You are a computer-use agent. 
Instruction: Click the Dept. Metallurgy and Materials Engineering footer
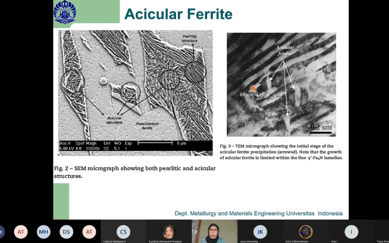click(258, 214)
